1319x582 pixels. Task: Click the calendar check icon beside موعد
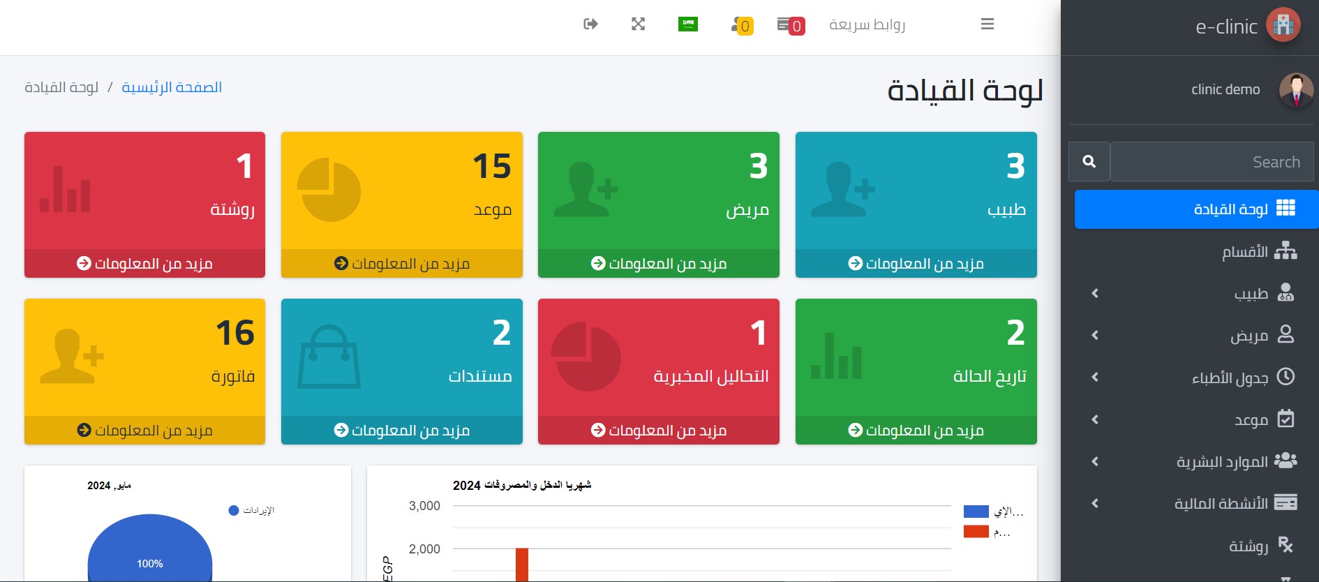pyautogui.click(x=1286, y=419)
